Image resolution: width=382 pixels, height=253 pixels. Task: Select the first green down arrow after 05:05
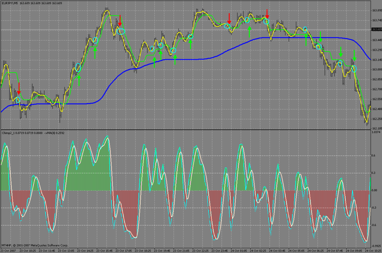click(x=320, y=37)
